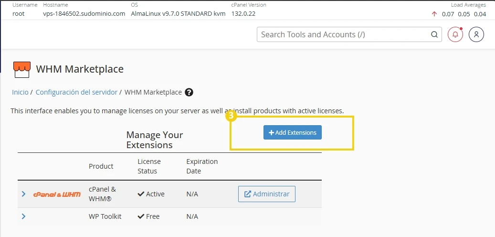The image size is (495, 237).
Task: Click the N/A expiration for cPanel & WHM
Action: [x=192, y=194]
